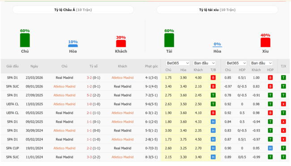Select the Tỷ lệ tài xỉu tab
291x166 pixels.
tap(217, 10)
